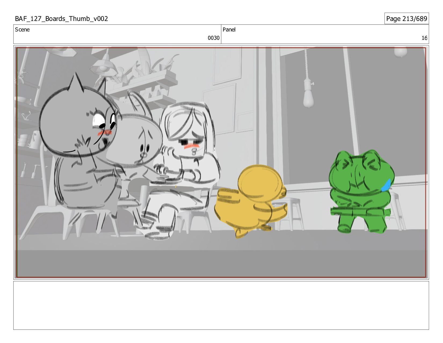Screen dimensions: 443x343
Task: Click the blue mark on the frog
Action: coord(387,185)
